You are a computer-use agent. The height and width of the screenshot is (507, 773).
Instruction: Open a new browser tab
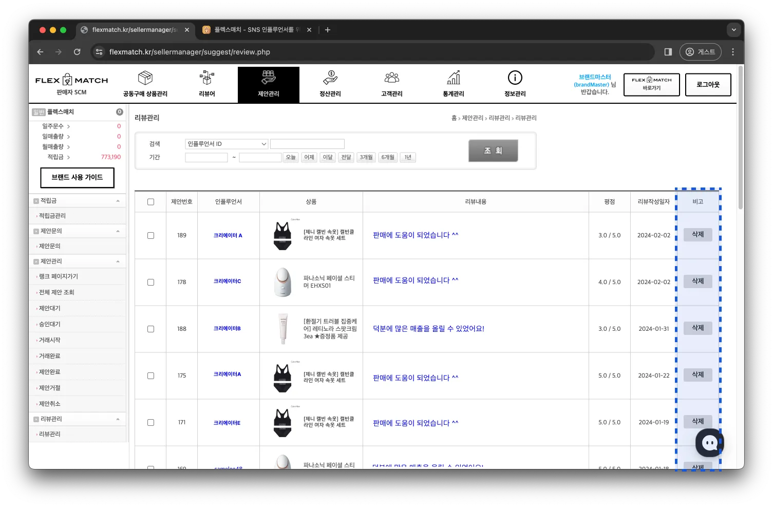point(328,30)
